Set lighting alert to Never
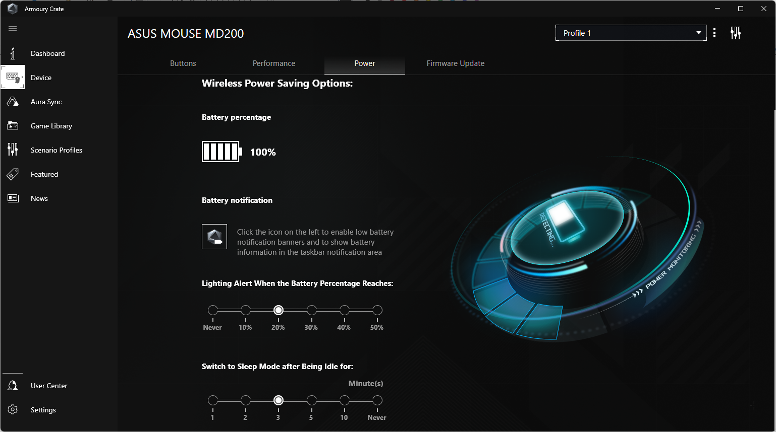776x432 pixels. (213, 310)
